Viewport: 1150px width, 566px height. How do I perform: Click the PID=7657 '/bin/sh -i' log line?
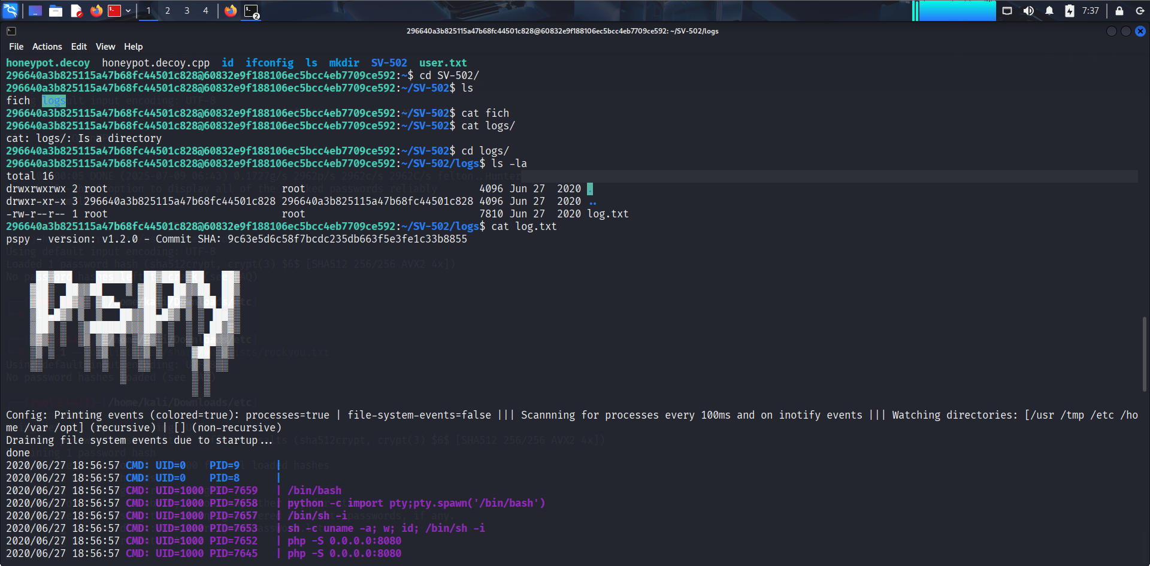[x=177, y=516]
